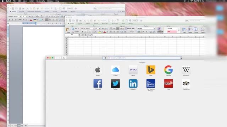Image resolution: width=227 pixels, height=127 pixels.
Task: Click Delete cells icon in Excel ribbon
Action: coord(190,30)
